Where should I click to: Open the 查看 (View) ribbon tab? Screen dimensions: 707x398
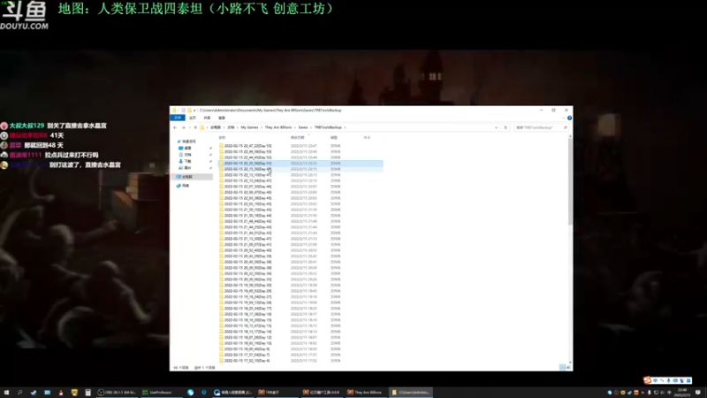pos(222,118)
